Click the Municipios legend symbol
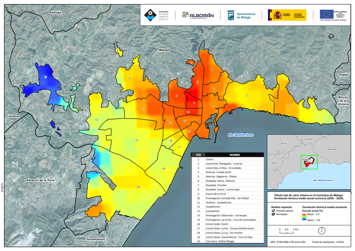The width and height of the screenshot is (355, 251). tap(273, 214)
